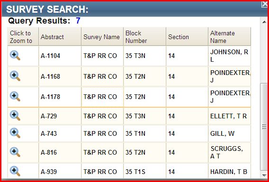This screenshot has width=269, height=182.
Task: Close the Survey Search panel
Action: click(x=265, y=4)
